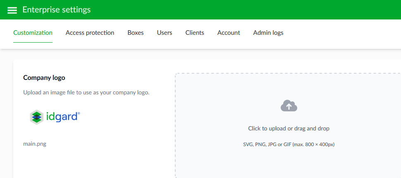Screen dimensions: 401x178
Task: Open the hamburger navigation menu
Action: point(12,10)
